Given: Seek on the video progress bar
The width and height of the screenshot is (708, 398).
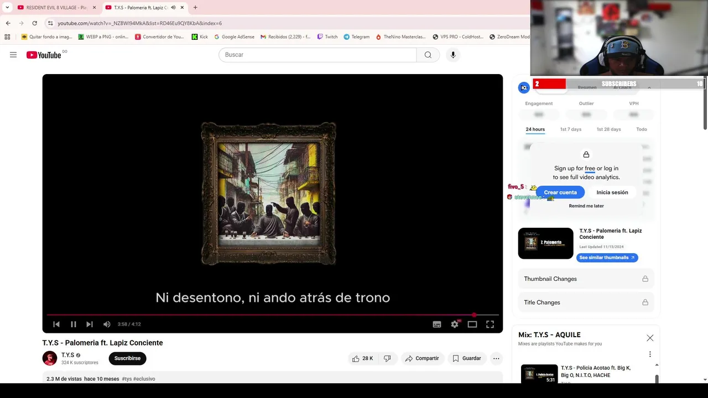Looking at the screenshot, I should (273, 315).
